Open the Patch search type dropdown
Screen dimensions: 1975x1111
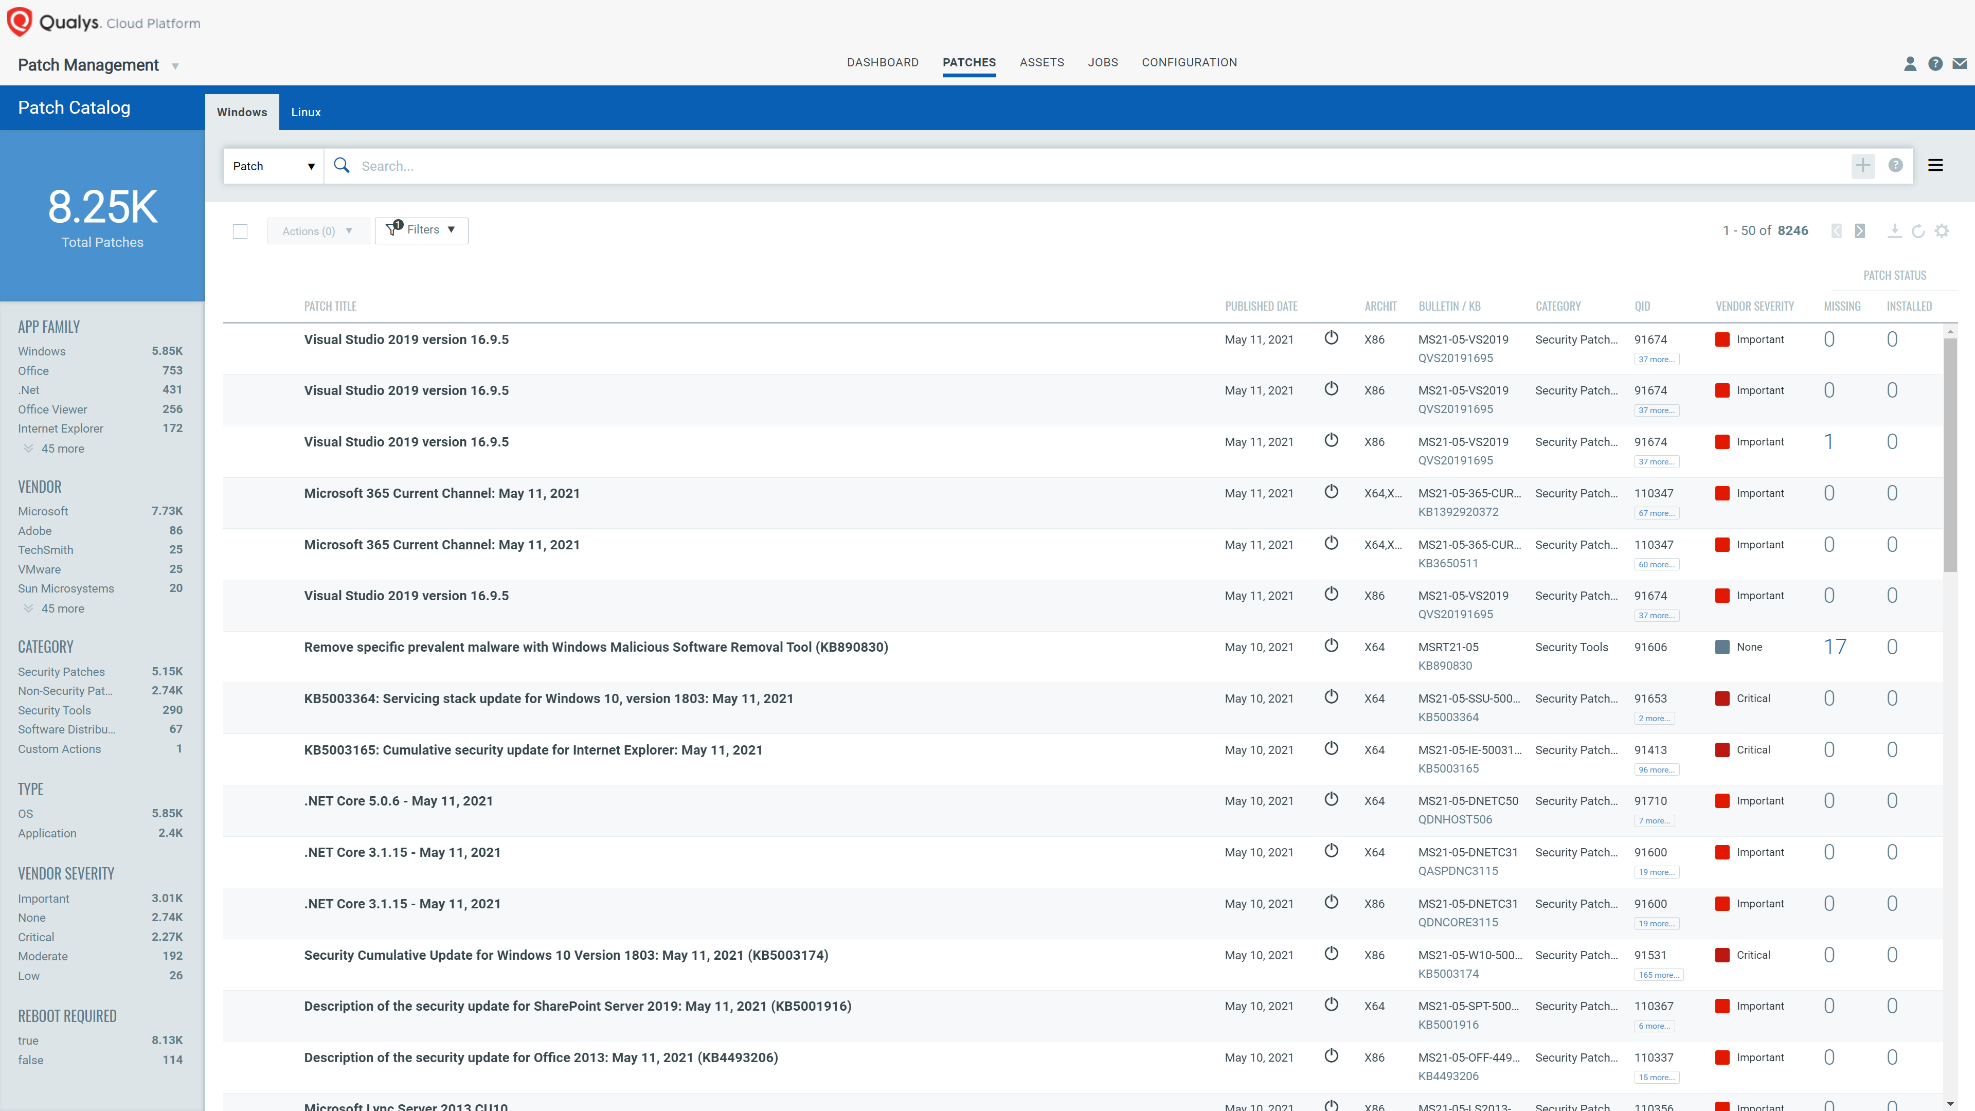pos(272,166)
